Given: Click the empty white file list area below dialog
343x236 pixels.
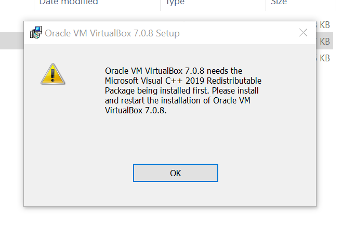Looking at the screenshot, I should pyautogui.click(x=170, y=221).
